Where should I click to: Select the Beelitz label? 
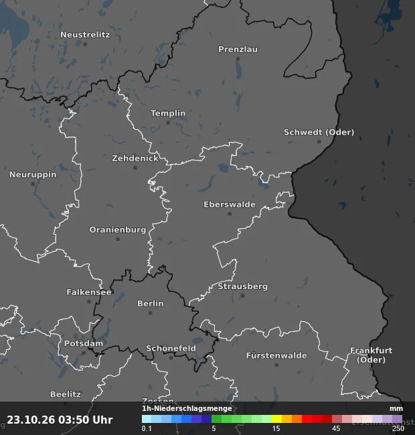click(x=66, y=394)
